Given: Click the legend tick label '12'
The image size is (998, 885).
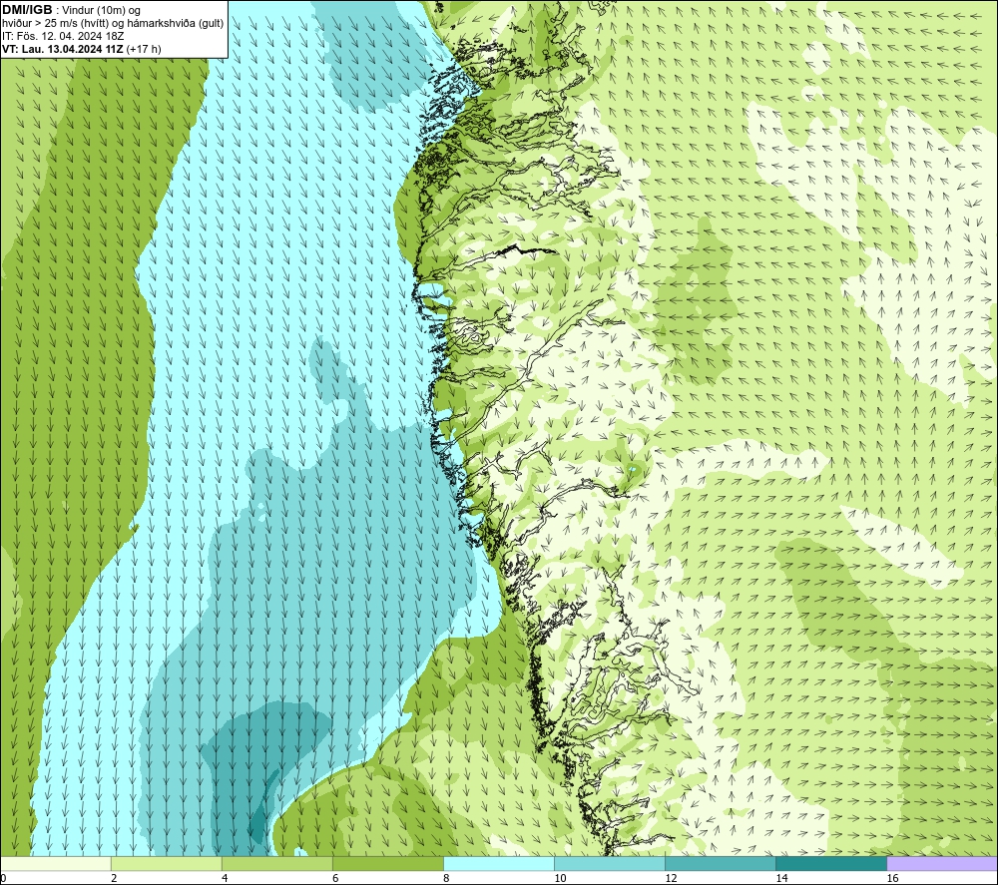Looking at the screenshot, I should click(671, 879).
